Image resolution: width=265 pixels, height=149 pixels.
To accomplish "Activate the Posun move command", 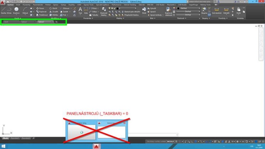I will point(40,8).
